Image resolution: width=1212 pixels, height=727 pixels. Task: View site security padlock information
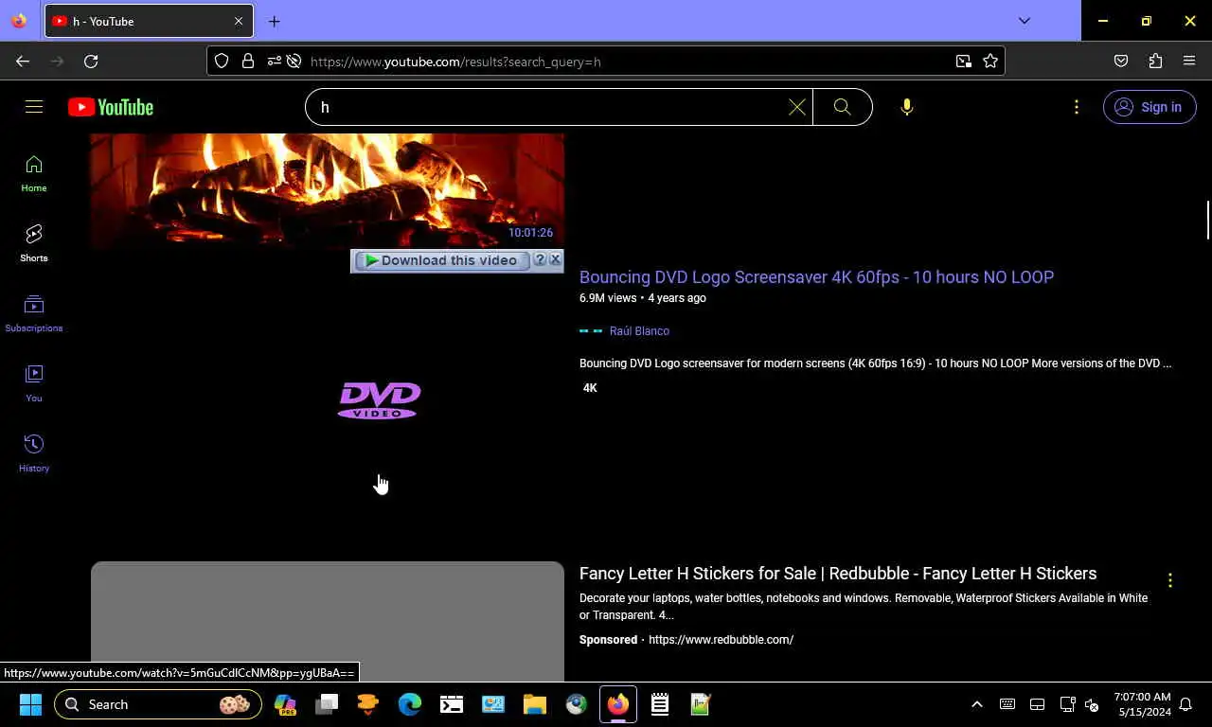pos(248,62)
